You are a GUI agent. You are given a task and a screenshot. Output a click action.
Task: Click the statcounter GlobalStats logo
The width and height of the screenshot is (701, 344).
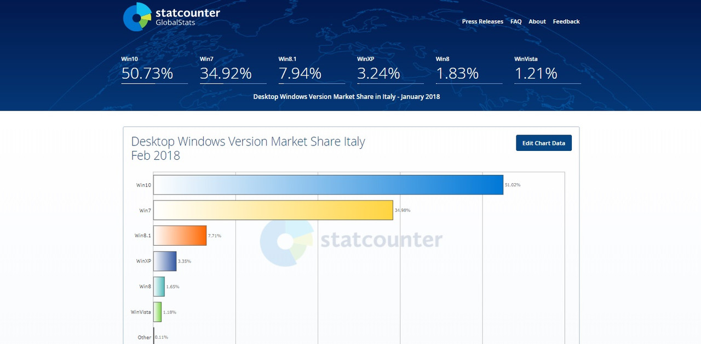click(x=171, y=16)
